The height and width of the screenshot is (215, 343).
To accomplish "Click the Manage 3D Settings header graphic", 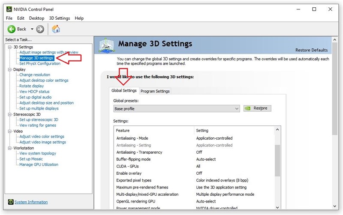I will [106, 45].
